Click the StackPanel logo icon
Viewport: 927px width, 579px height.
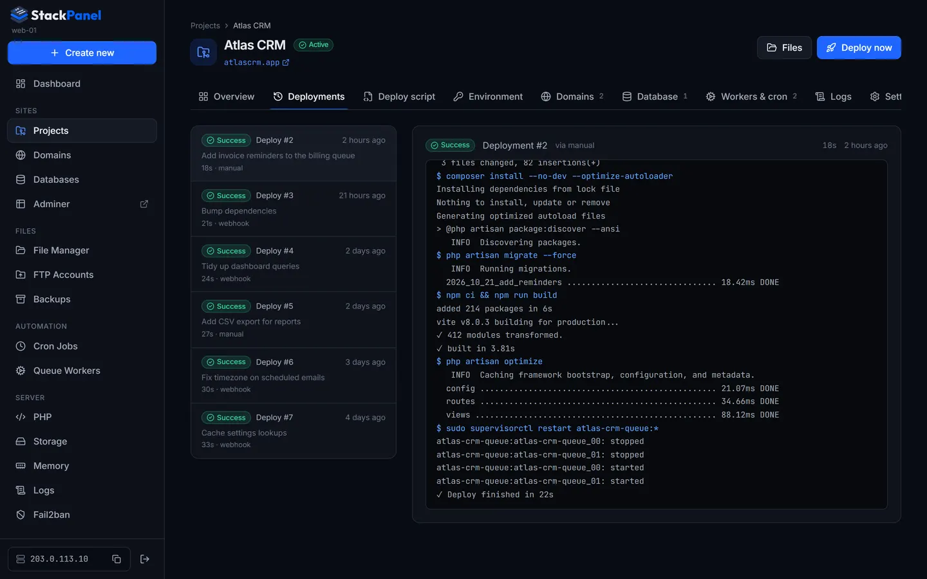[x=19, y=14]
